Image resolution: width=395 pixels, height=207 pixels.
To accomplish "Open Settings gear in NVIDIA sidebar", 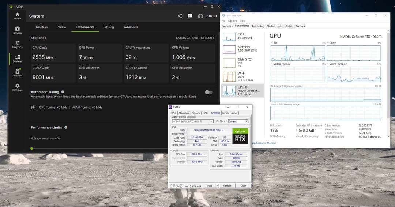I will (18, 87).
